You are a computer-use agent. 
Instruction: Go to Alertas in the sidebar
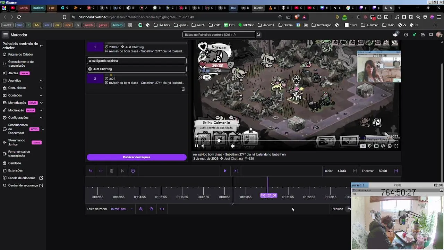[13, 73]
